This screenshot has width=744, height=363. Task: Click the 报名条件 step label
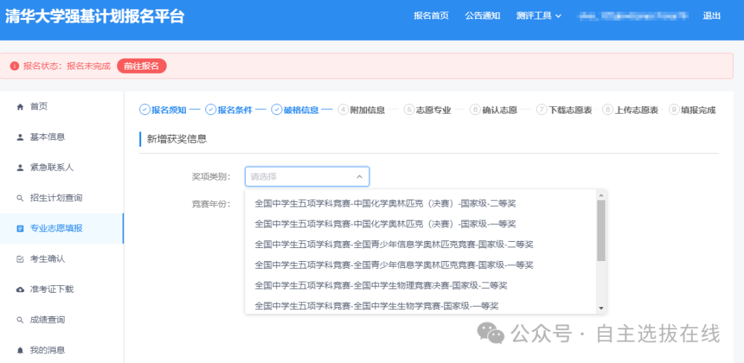pyautogui.click(x=235, y=110)
